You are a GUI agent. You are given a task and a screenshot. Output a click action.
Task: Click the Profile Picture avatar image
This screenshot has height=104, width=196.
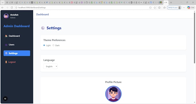point(113,94)
